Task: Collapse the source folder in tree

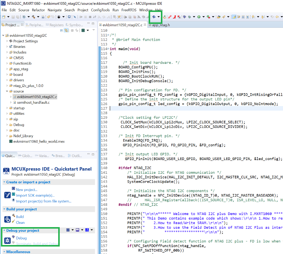Action: 7,91
